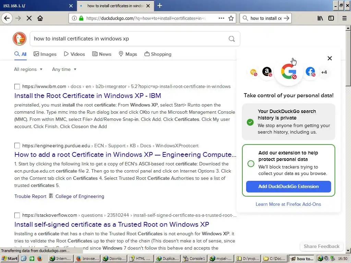Open Install self-signed certificate result

coord(112,225)
